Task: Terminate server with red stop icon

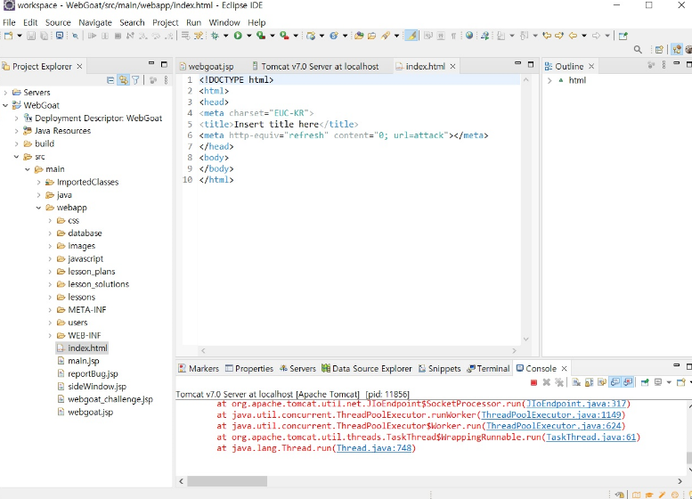Action: [533, 382]
